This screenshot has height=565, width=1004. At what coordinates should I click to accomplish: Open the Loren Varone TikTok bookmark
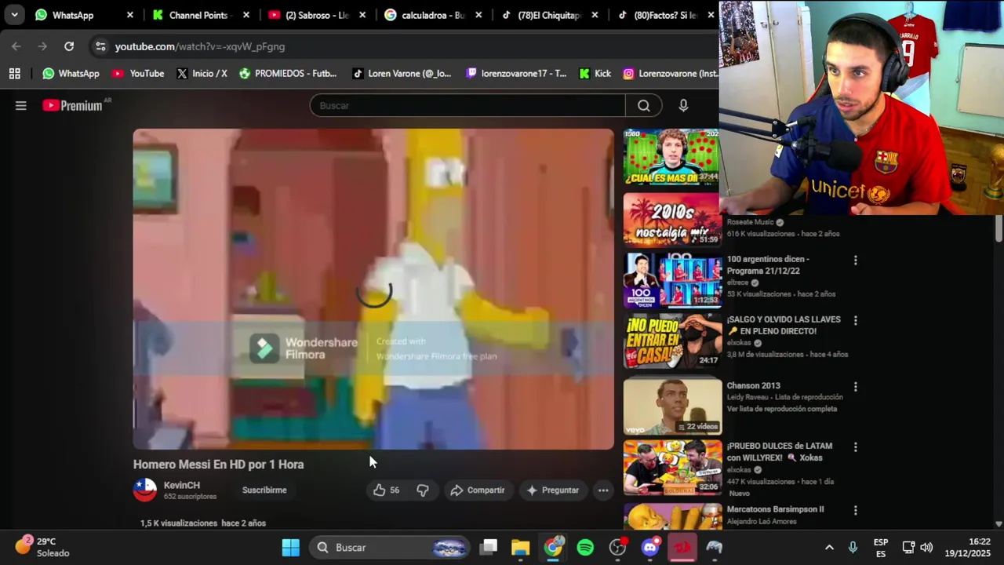click(402, 73)
